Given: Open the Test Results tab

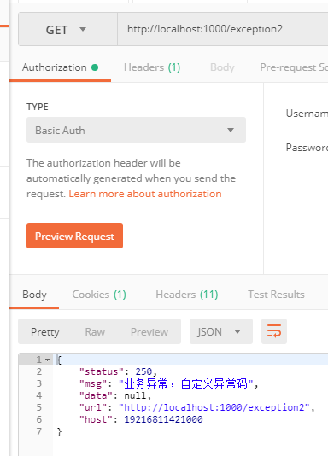Looking at the screenshot, I should (x=276, y=295).
